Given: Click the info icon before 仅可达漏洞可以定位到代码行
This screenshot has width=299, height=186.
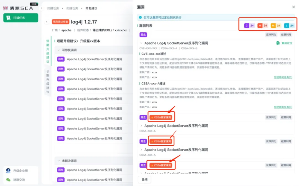Looking at the screenshot, I should click(141, 18).
